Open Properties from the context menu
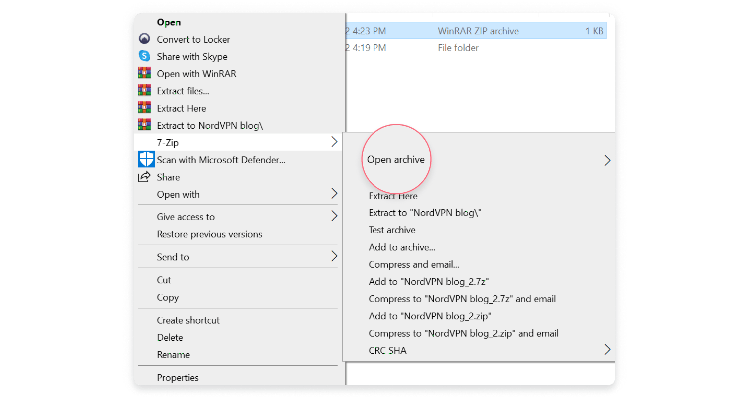The width and height of the screenshot is (749, 399). (178, 378)
